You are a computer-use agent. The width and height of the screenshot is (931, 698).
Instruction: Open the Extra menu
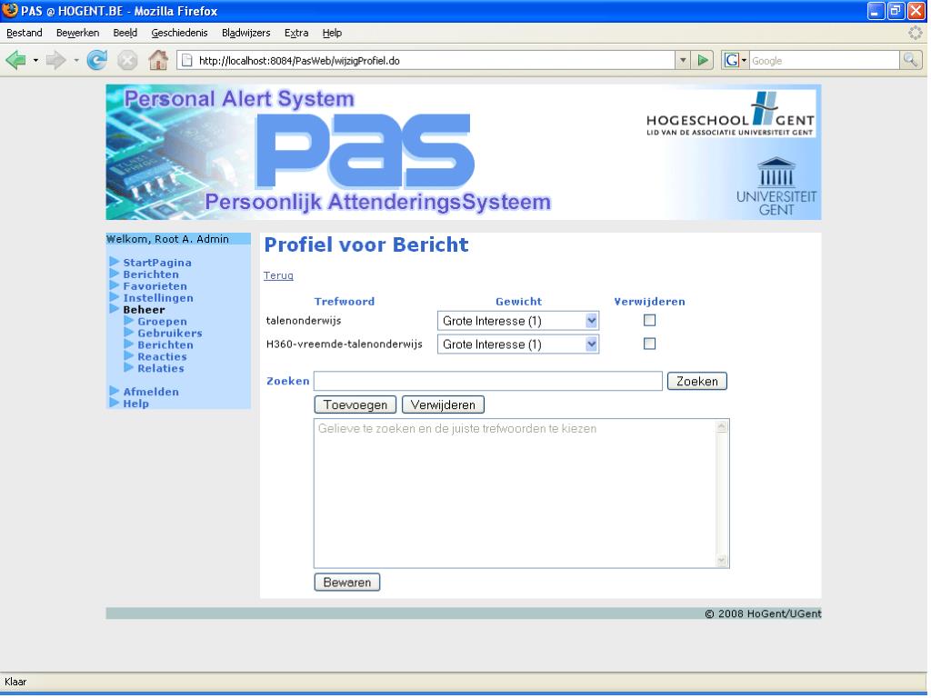click(x=296, y=33)
